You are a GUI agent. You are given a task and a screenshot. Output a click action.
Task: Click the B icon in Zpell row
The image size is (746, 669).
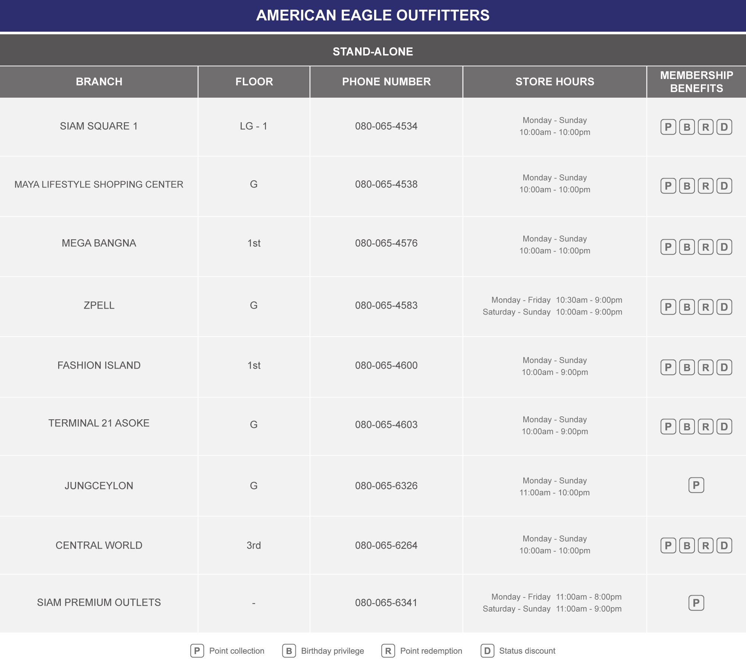point(687,307)
